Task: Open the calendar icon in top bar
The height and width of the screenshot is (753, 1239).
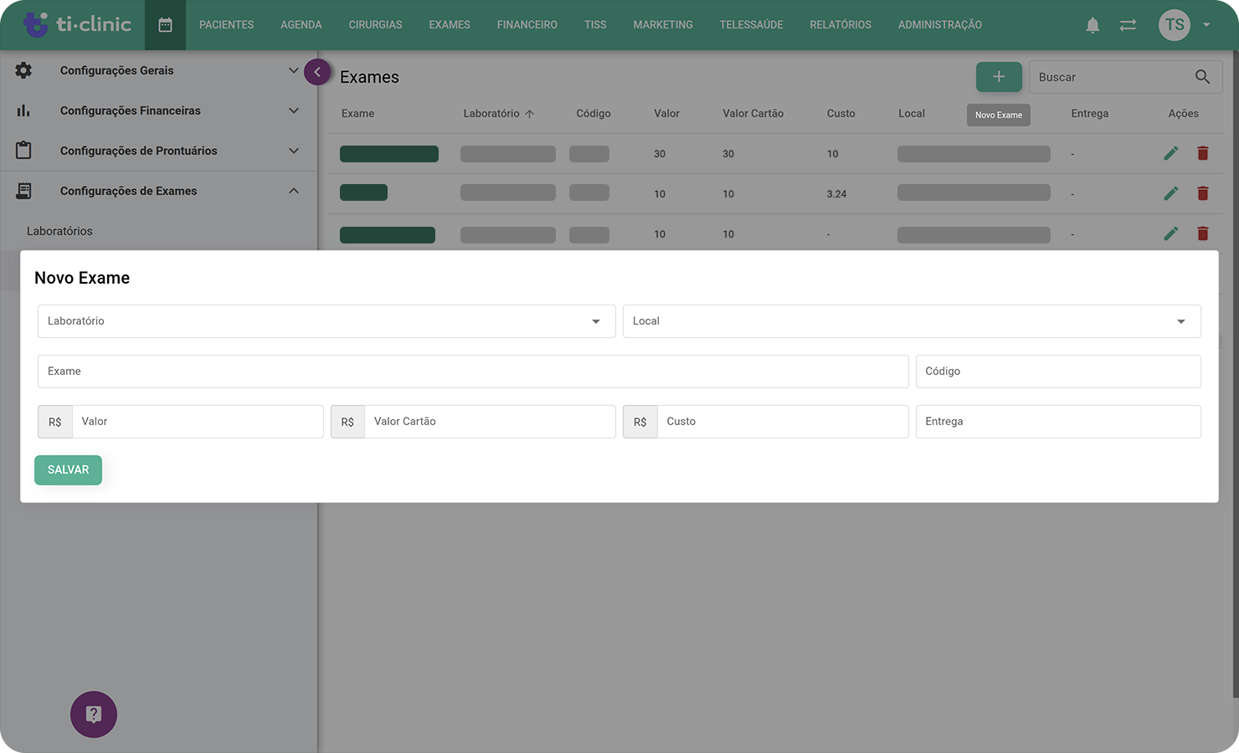Action: (165, 25)
